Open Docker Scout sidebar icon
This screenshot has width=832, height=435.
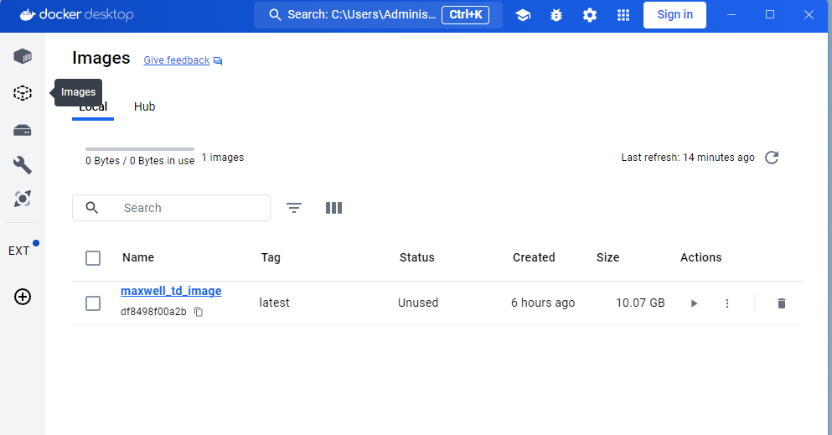tap(23, 199)
